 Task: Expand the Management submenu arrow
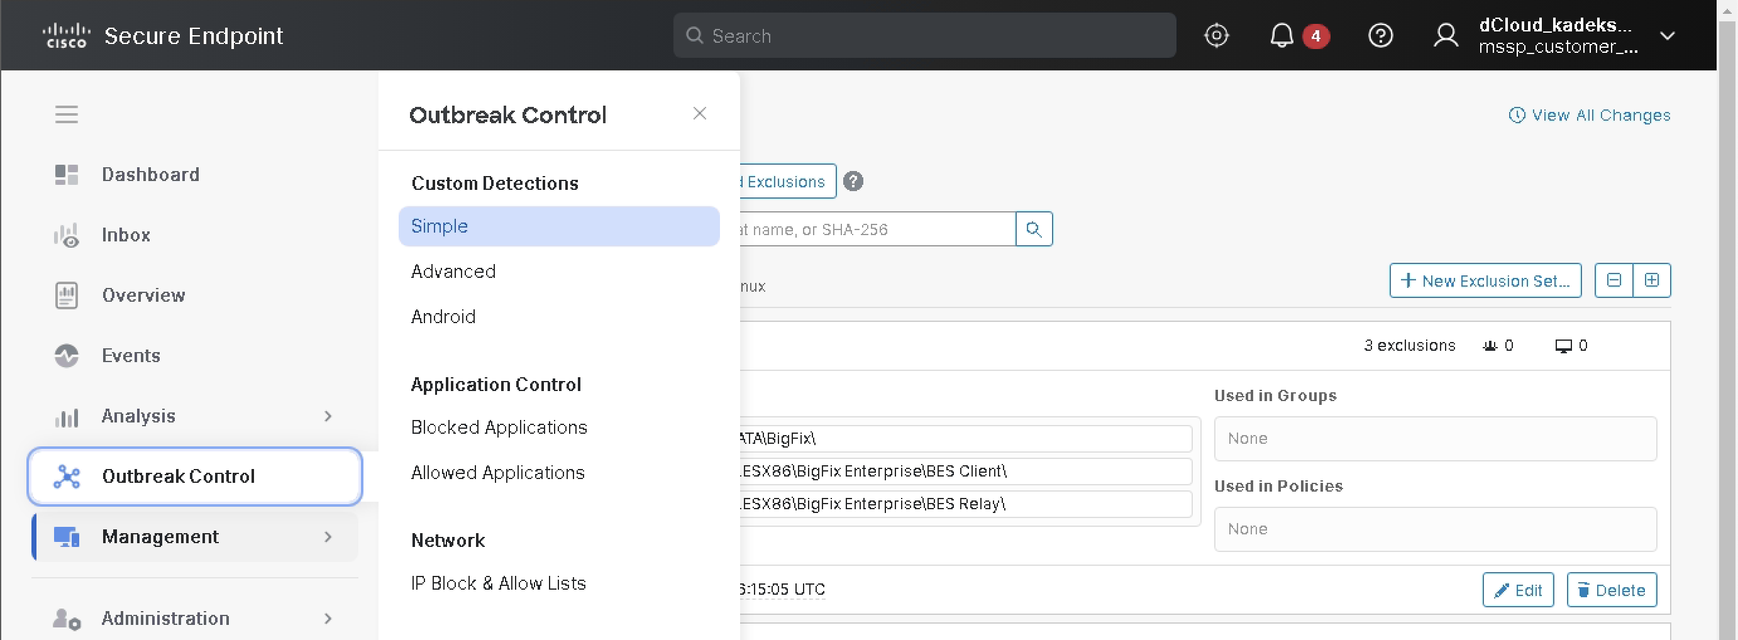(x=328, y=537)
